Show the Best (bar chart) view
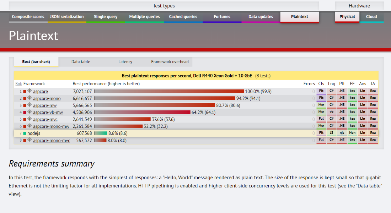Screen dimensions: 391x213 36,62
